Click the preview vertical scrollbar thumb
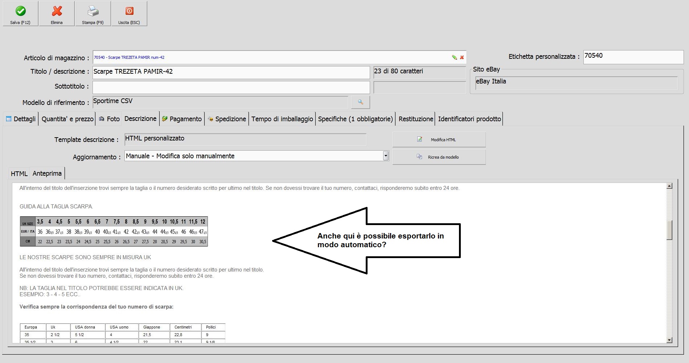689x363 pixels. pos(669,230)
